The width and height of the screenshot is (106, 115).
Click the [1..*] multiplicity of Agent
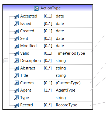(48, 90)
